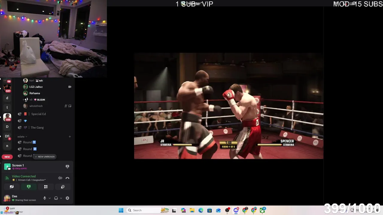Jump to NEW UNREADS
Viewport: 383px width, 215px height.
coord(45,156)
